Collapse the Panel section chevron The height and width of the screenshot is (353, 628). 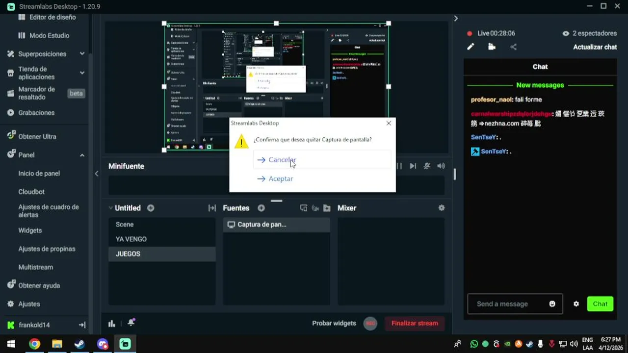click(82, 155)
